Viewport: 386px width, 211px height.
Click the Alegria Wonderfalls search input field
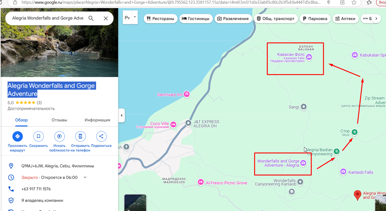[x=48, y=18]
